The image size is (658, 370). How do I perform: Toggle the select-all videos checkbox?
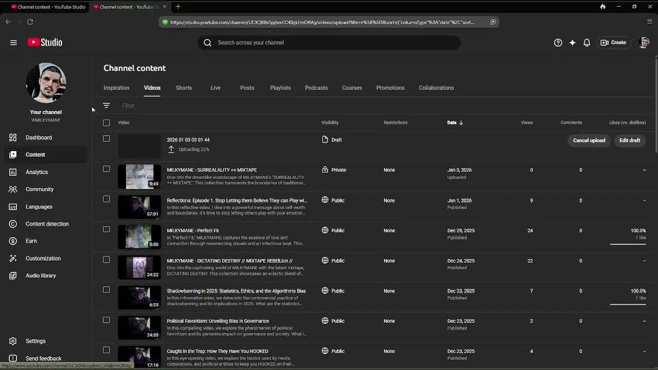106,123
